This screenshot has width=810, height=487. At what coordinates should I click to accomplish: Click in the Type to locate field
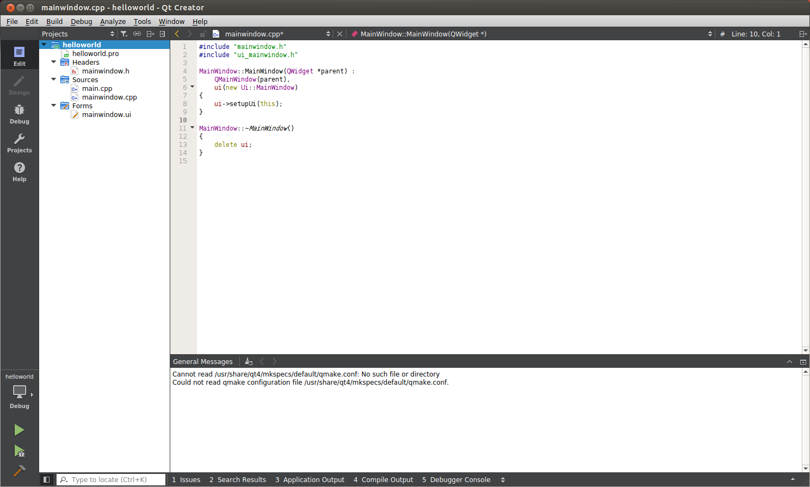111,479
